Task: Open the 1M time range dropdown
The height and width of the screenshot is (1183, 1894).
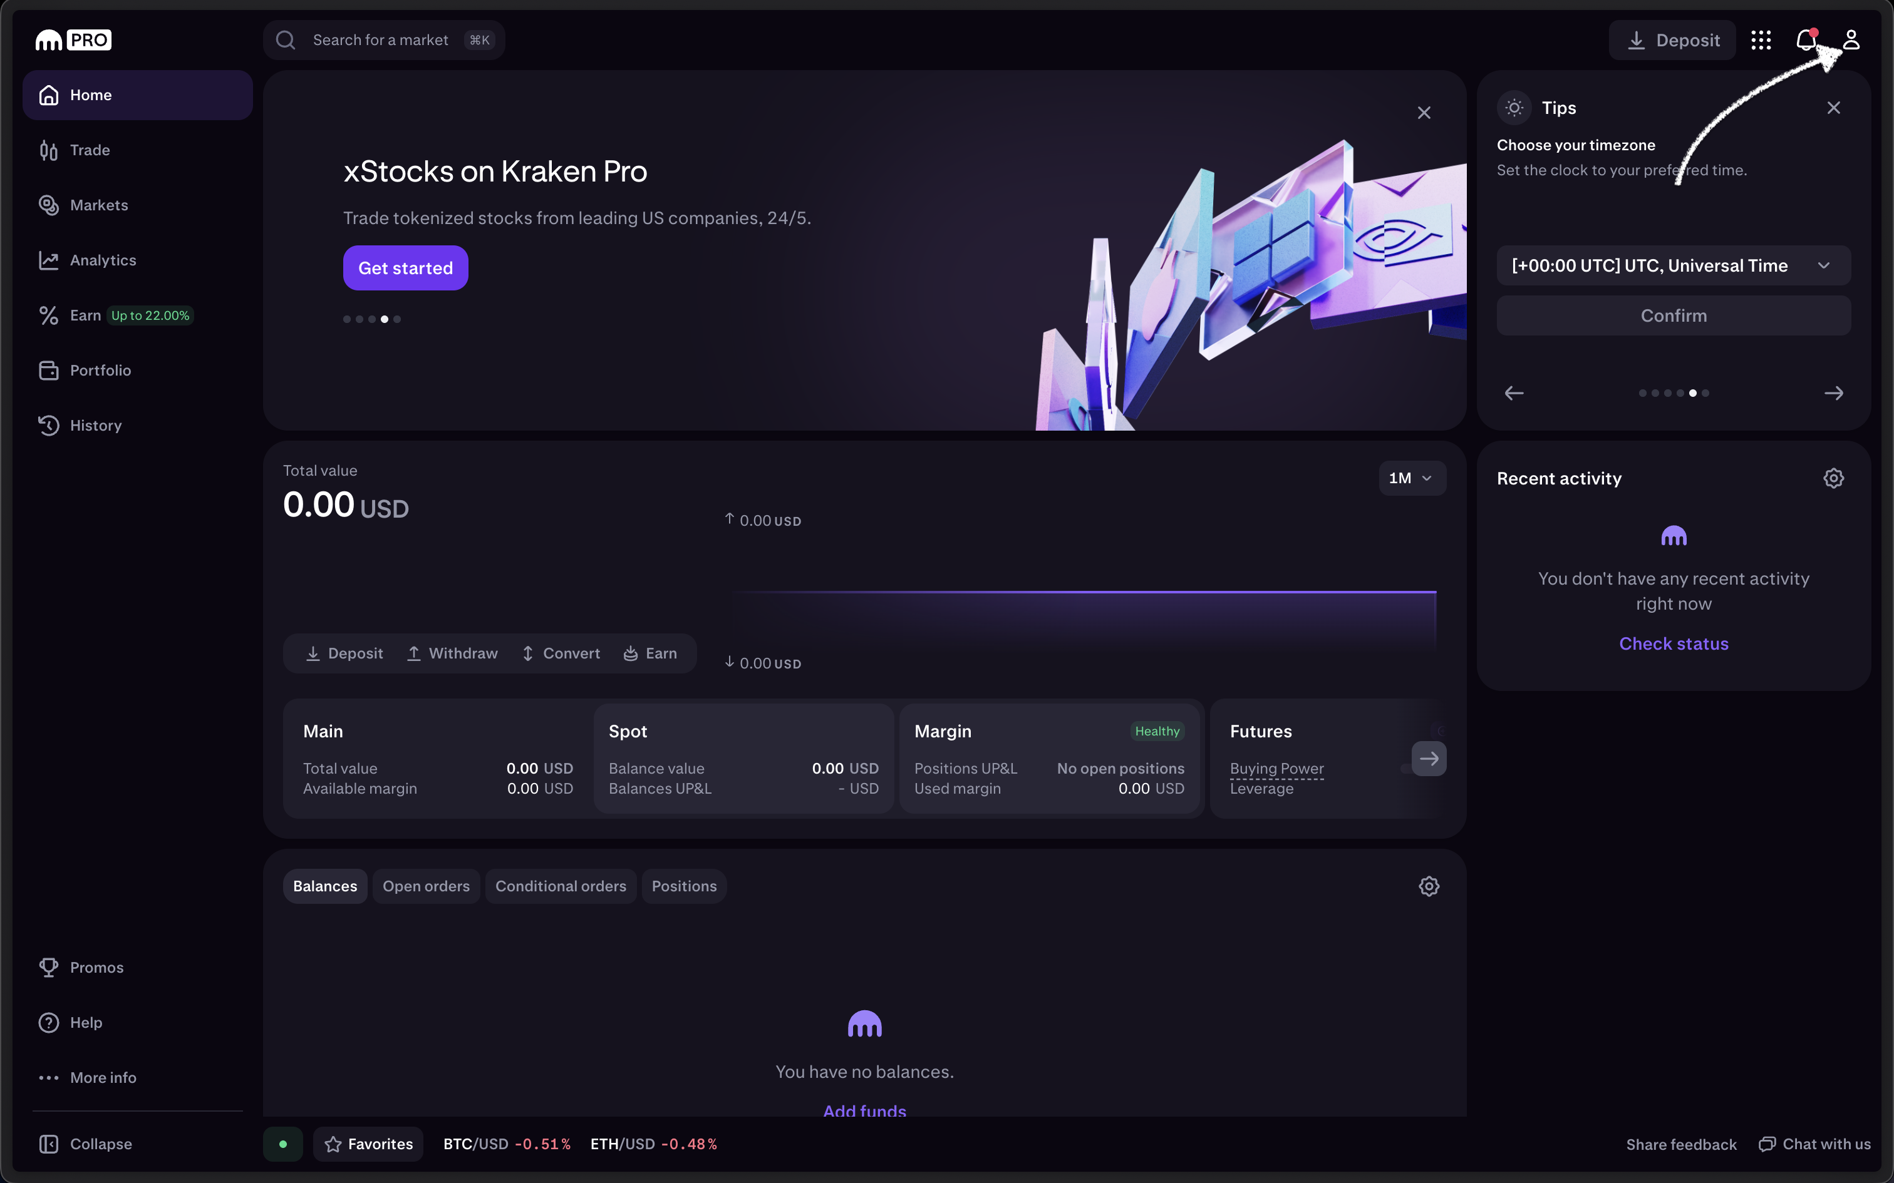Action: (x=1411, y=478)
